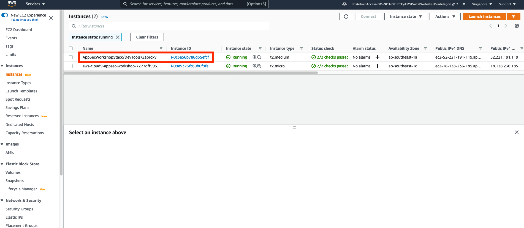Image resolution: width=524 pixels, height=228 pixels.
Task: Click the sidebar vertical scrollbar
Action: pyautogui.click(x=61, y=92)
